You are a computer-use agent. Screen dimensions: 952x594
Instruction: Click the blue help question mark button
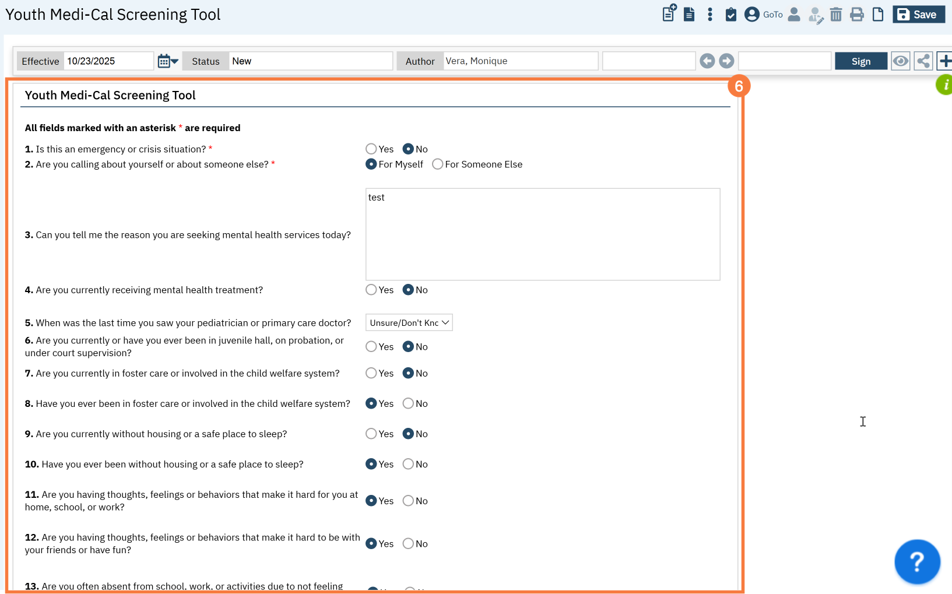point(916,561)
